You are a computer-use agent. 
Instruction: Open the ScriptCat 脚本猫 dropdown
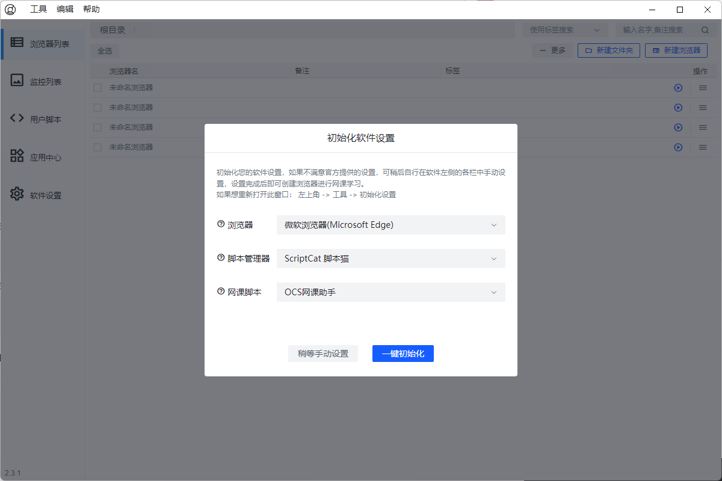391,259
